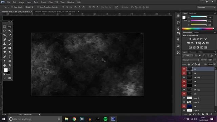The height and width of the screenshot is (122, 217).
Task: Select the Brush tool
Action: coord(10,40)
